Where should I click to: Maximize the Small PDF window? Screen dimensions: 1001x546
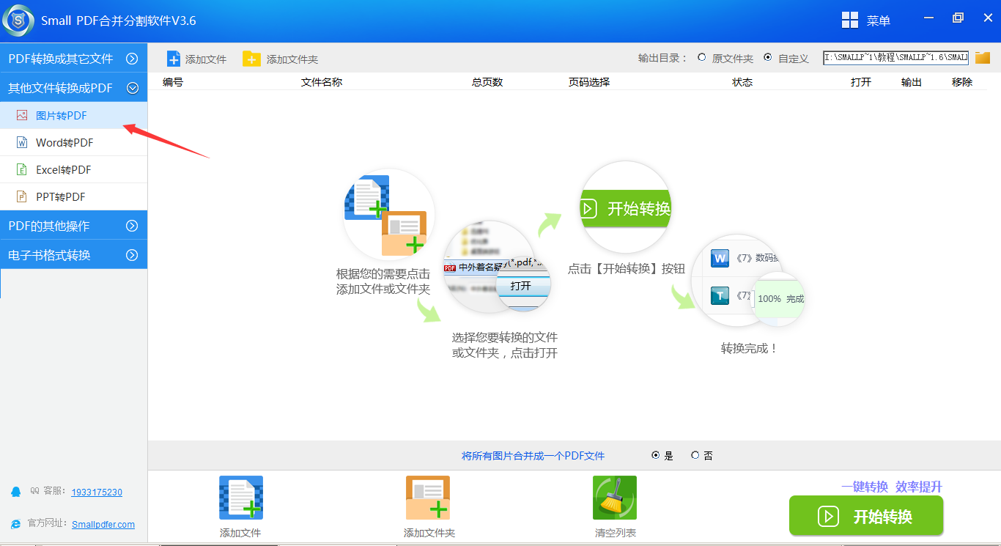958,18
